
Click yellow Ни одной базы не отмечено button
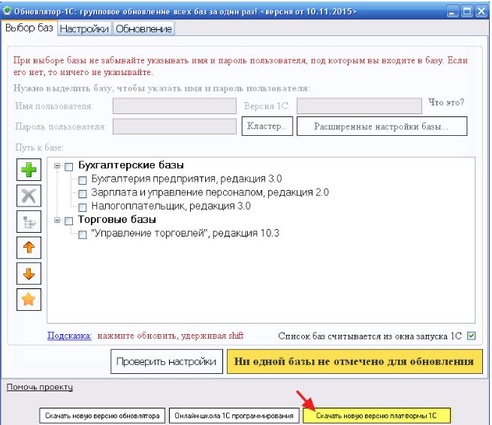355,361
